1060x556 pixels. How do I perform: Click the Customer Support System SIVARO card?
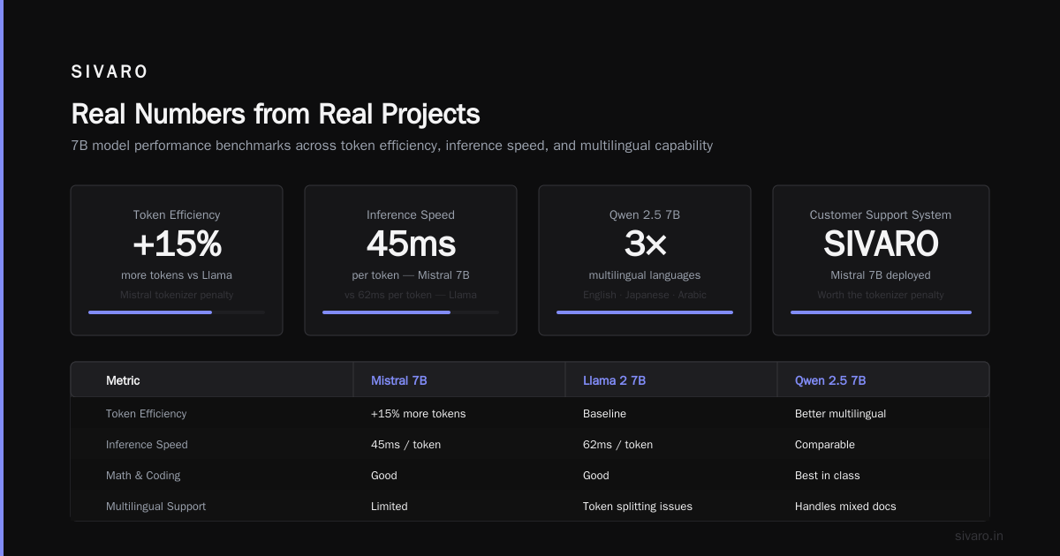click(x=881, y=260)
